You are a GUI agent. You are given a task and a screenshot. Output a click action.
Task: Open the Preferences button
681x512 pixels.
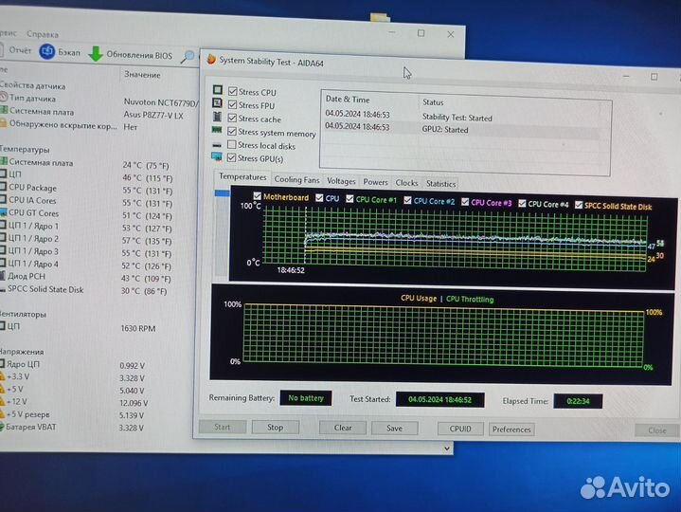tap(511, 430)
